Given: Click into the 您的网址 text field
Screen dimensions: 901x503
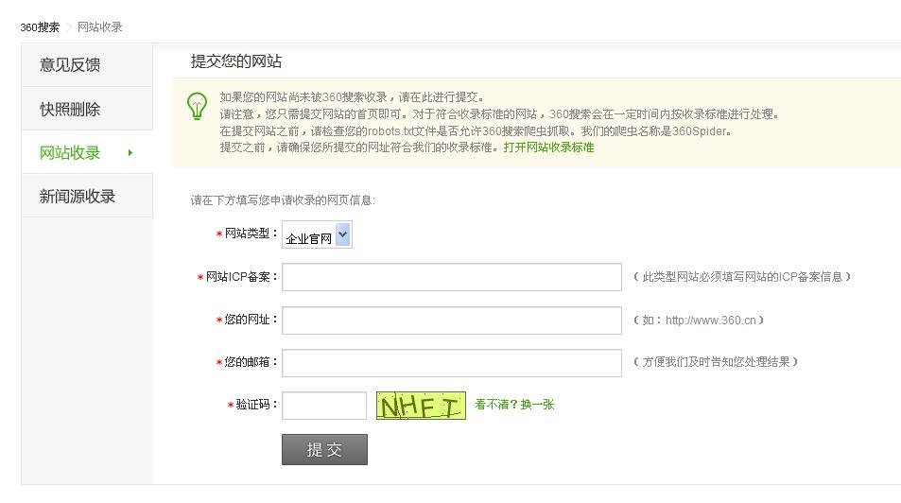Looking at the screenshot, I should coord(452,321).
